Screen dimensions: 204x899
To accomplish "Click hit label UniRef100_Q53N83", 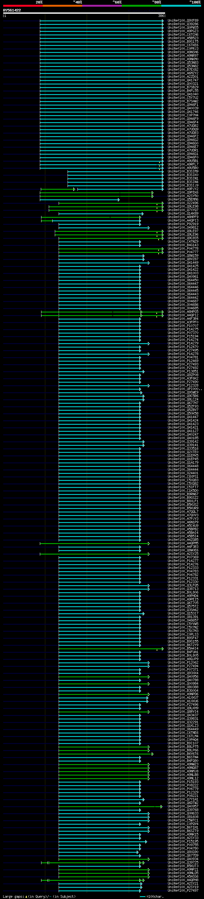I will 183,63.
